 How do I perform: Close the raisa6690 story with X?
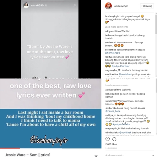75,5
